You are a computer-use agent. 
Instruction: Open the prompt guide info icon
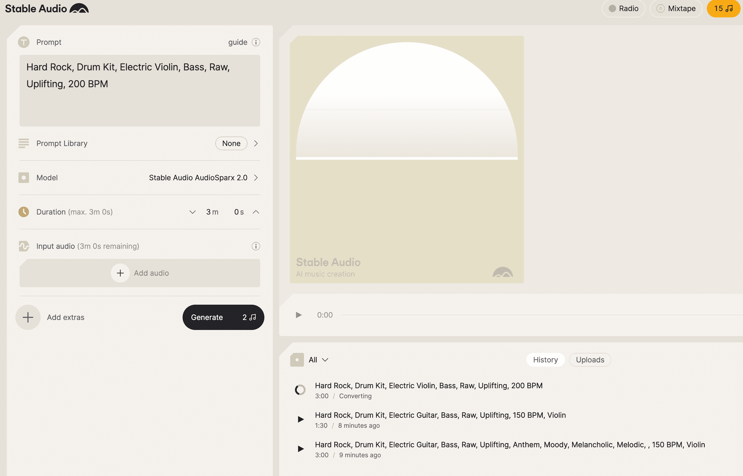pyautogui.click(x=255, y=42)
